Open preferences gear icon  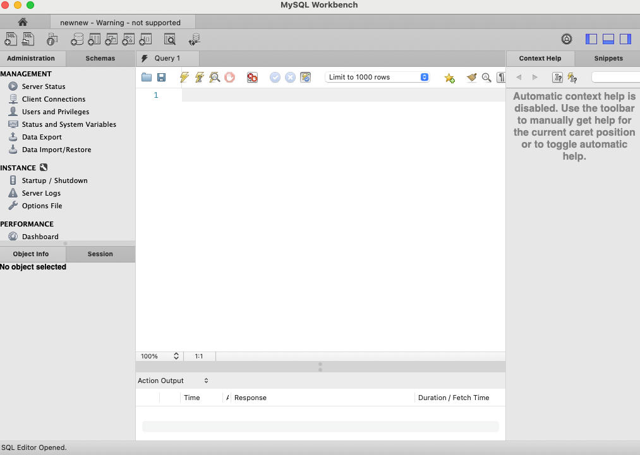567,39
